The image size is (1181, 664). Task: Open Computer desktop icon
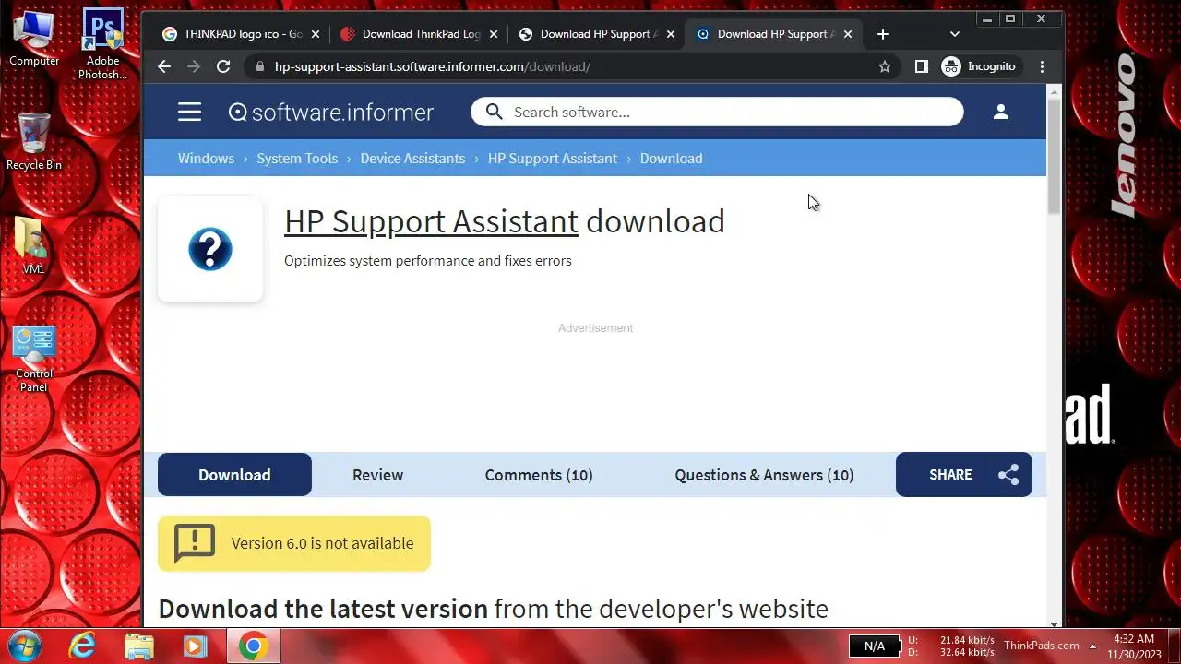[34, 39]
